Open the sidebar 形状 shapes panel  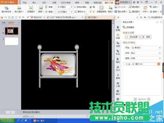click(118, 52)
